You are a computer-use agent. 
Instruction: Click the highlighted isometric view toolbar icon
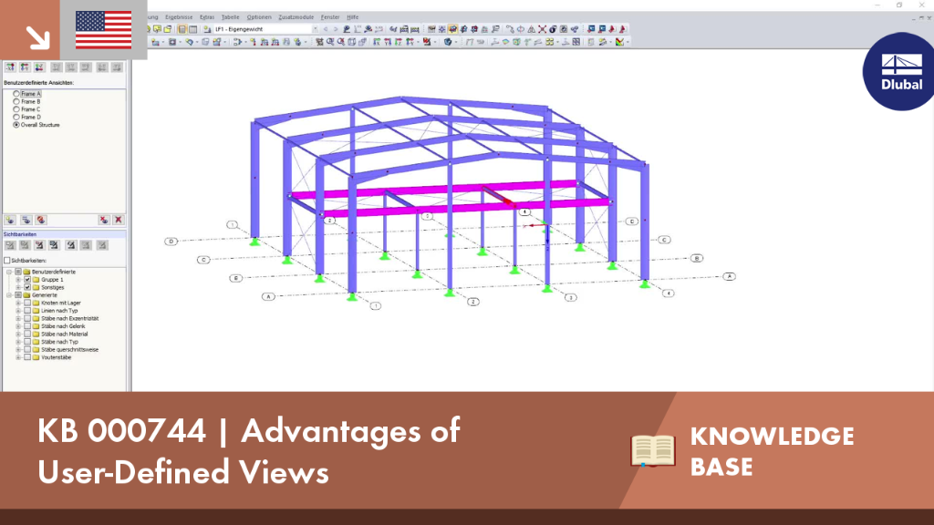pyautogui.click(x=452, y=29)
